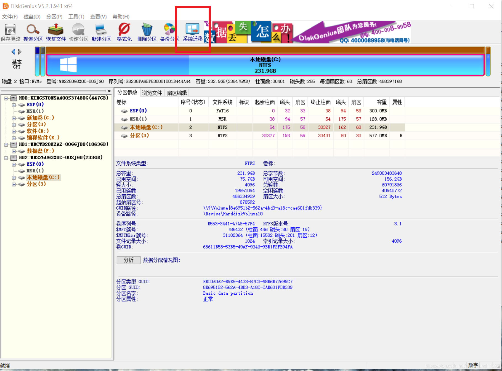The image size is (502, 371).
Task: Click the Windows logo in partition bar
Action: (x=68, y=64)
